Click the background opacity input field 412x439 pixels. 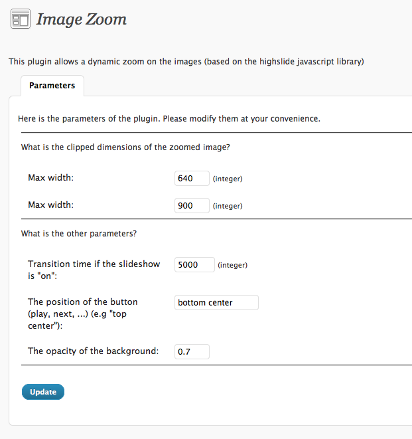coord(192,351)
